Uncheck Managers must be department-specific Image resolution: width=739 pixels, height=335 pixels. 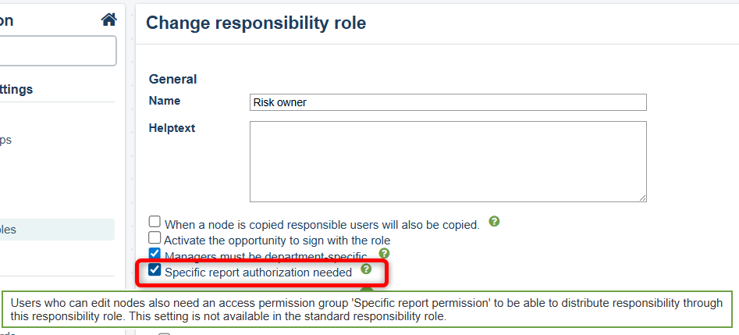pos(155,255)
